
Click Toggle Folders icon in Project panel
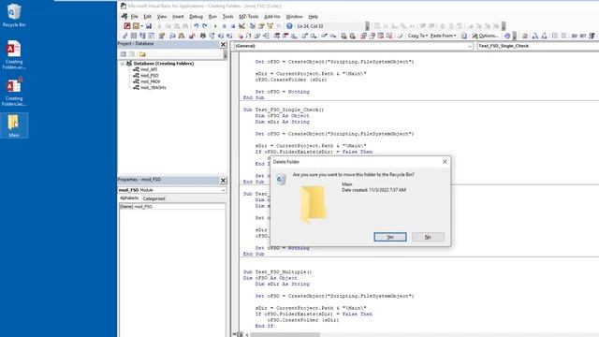coord(142,54)
